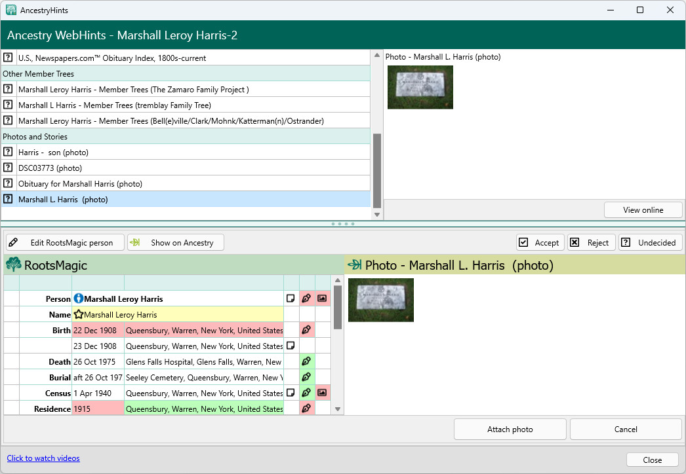
Task: Click the gravestone thumbnail in lower Photo pane
Action: pyautogui.click(x=380, y=300)
